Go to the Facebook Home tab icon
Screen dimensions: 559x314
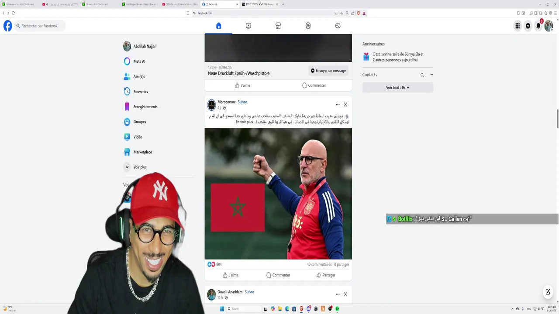(219, 26)
